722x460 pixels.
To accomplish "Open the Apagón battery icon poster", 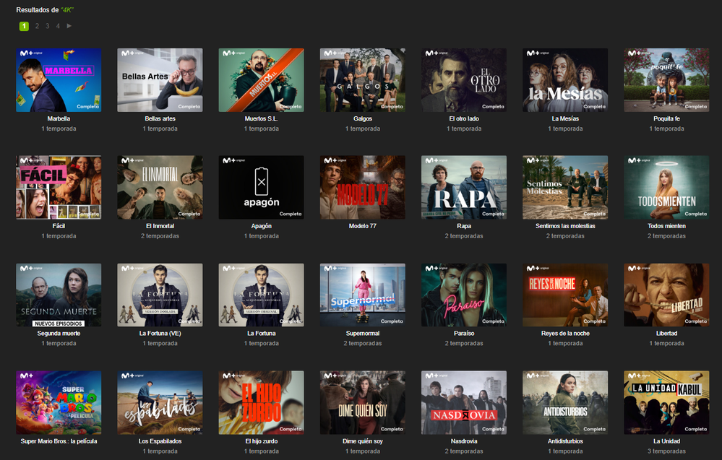I will pos(261,188).
